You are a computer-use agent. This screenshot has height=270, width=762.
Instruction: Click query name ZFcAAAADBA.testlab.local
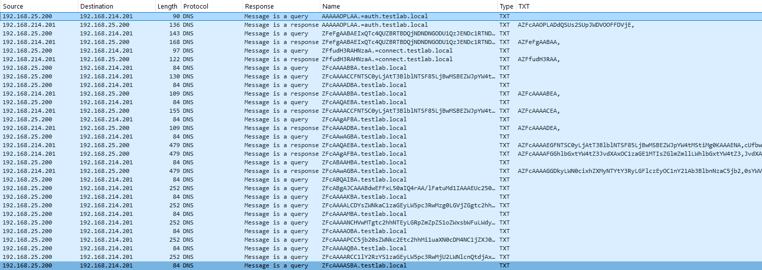click(x=364, y=85)
